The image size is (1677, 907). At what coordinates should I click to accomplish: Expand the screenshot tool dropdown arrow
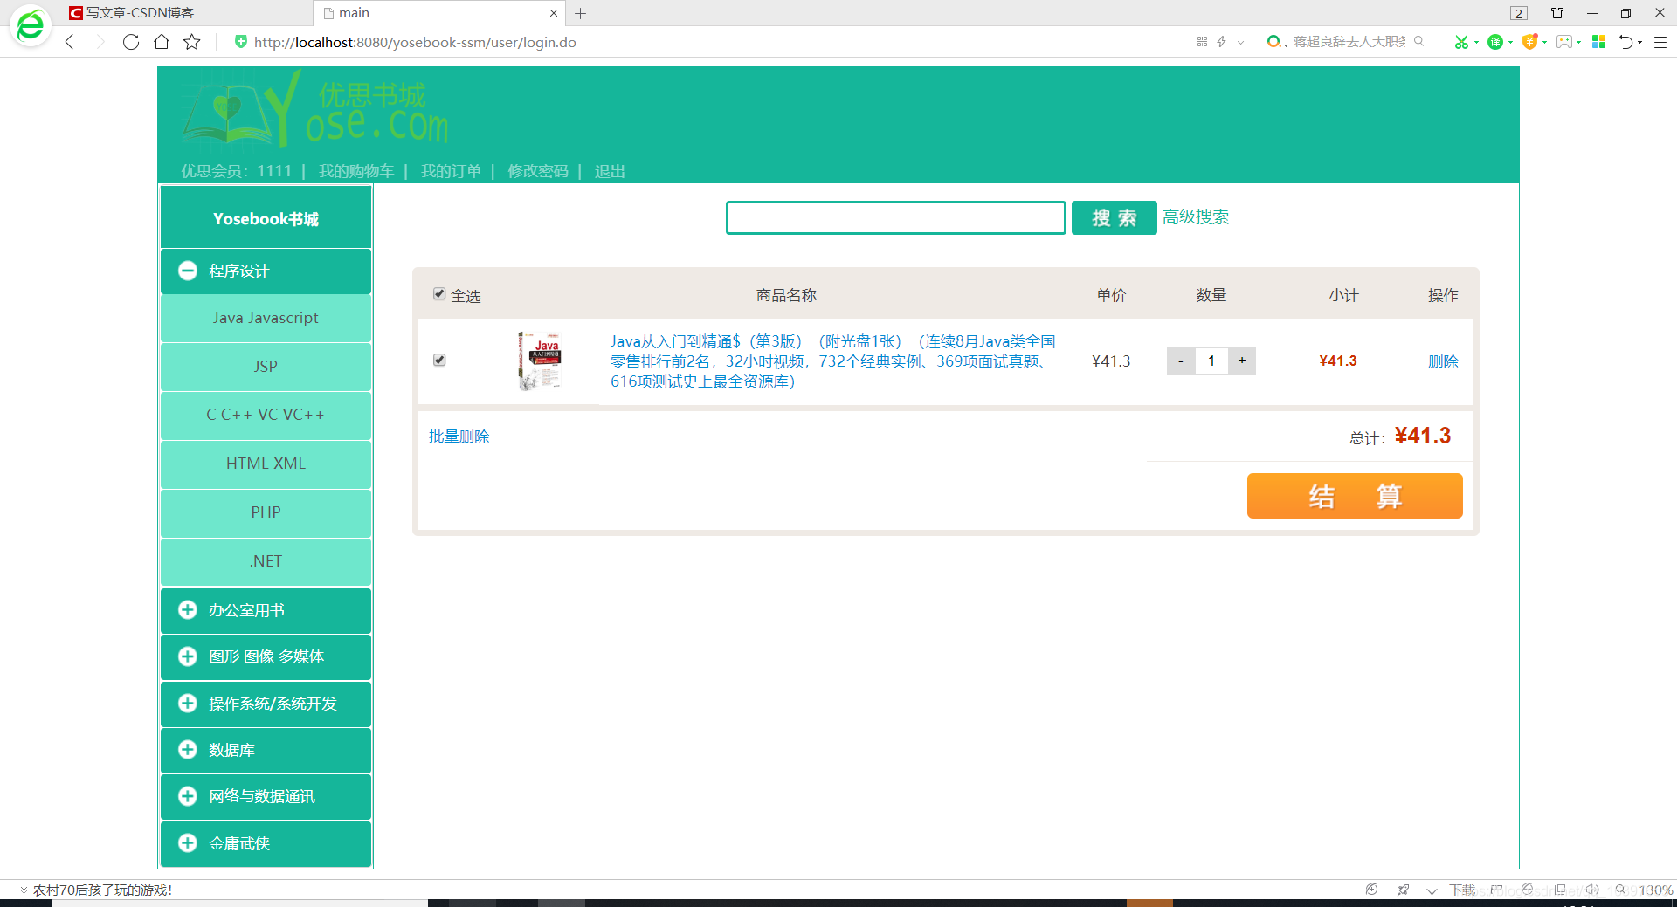click(1476, 42)
